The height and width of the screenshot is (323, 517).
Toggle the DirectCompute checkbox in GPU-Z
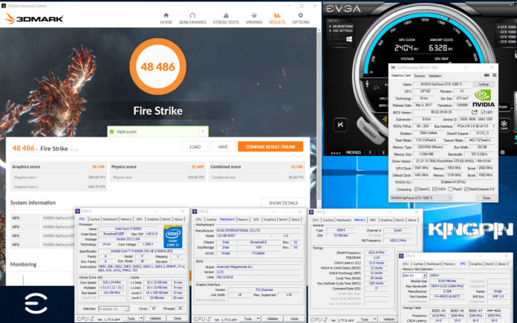point(466,189)
